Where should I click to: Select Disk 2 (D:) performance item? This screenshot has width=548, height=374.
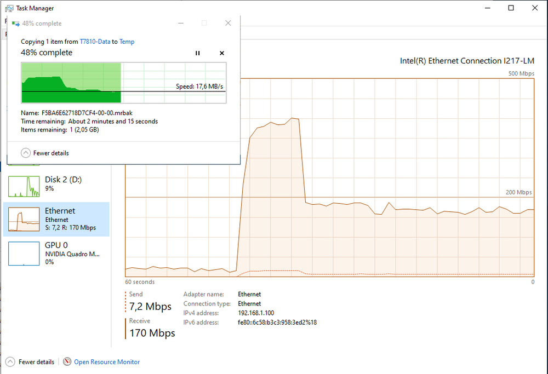coord(56,186)
